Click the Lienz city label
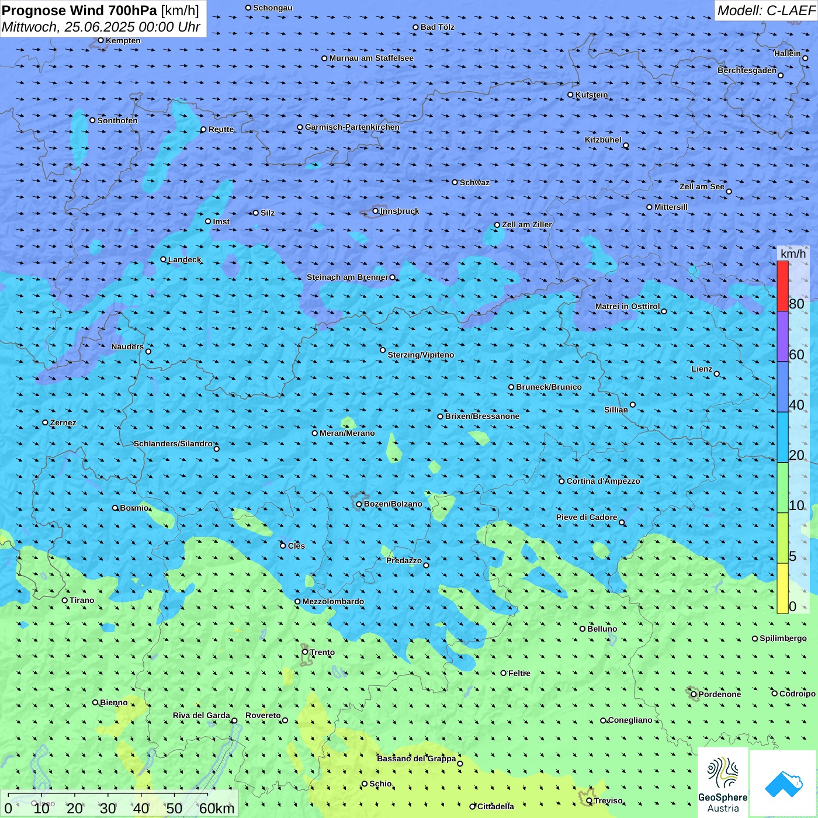This screenshot has height=818, width=818. (702, 369)
